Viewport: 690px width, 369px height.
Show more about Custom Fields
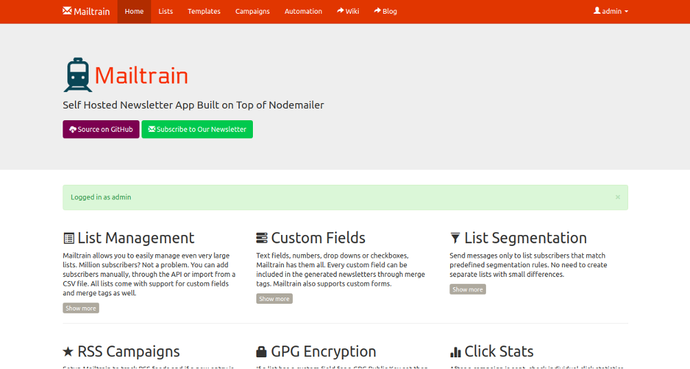pyautogui.click(x=274, y=299)
